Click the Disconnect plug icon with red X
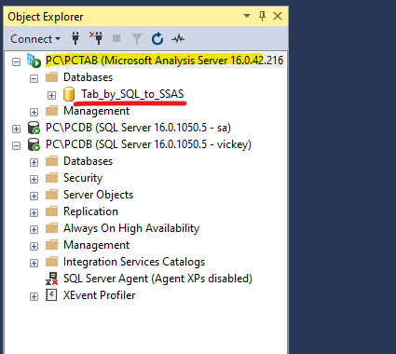Viewport: 396px width, 354px height. tap(96, 38)
